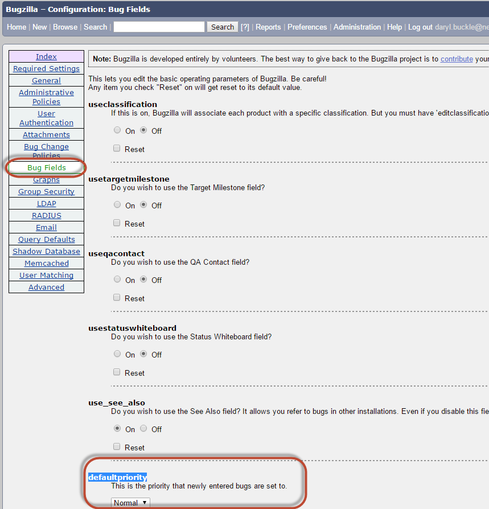Screen dimensions: 489x509
Task: Focus the quick search input field
Action: [x=159, y=27]
